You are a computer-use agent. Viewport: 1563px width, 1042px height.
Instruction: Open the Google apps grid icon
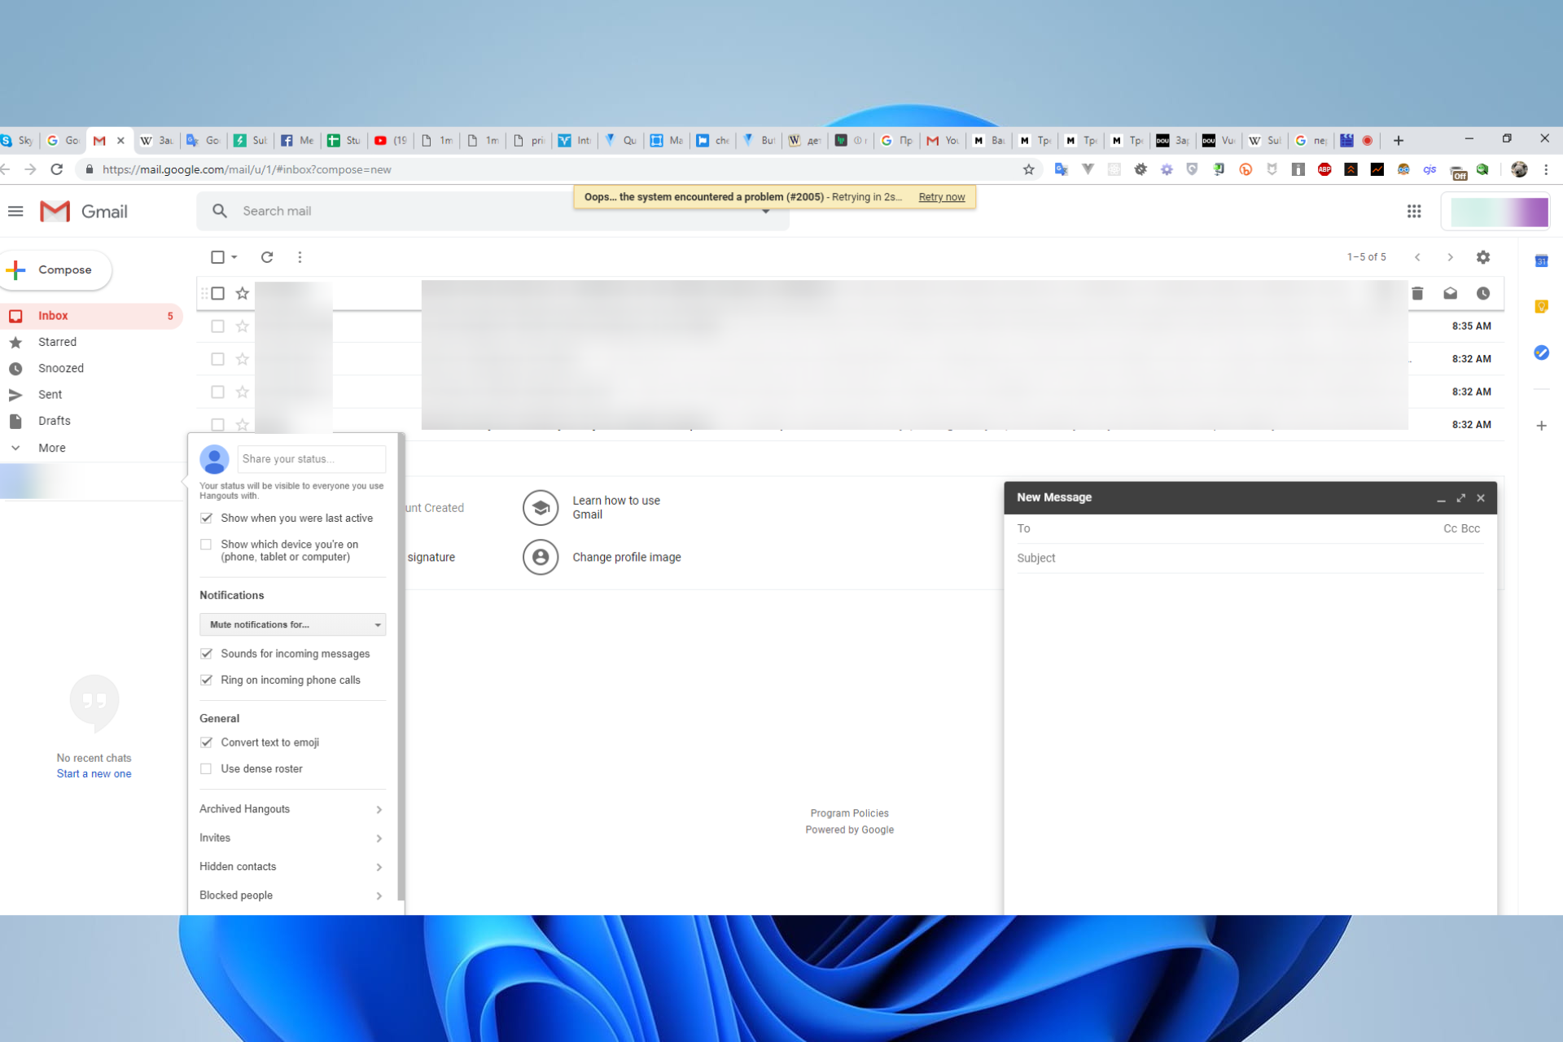point(1414,212)
